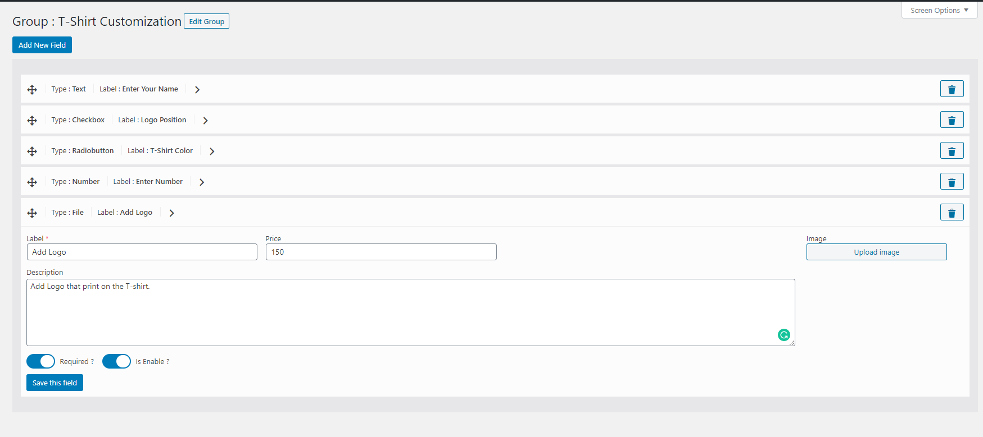
Task: Click the Upload image button
Action: pos(876,252)
